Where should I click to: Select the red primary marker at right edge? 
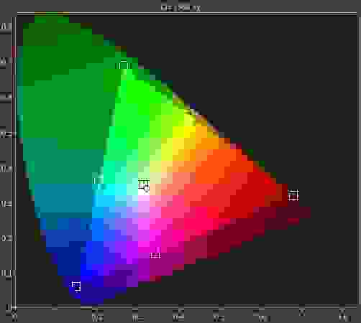tap(293, 195)
